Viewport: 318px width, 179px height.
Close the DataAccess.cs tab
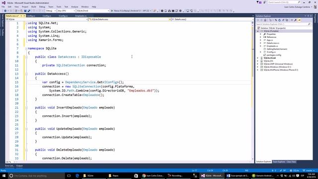pyautogui.click(x=24, y=16)
